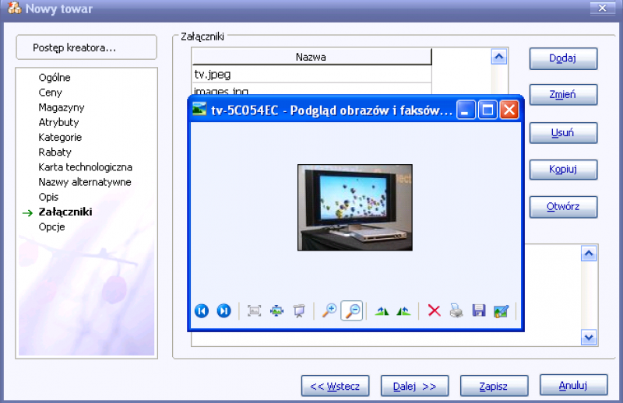The image size is (623, 403).
Task: Click the Dodaj button
Action: [563, 58]
